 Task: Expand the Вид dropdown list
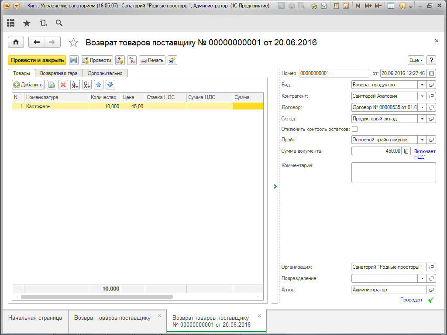coord(422,85)
